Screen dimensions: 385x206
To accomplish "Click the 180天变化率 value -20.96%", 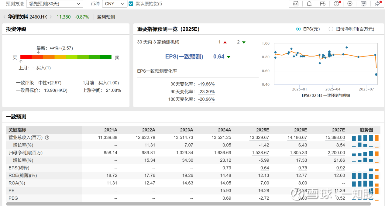I will click(206, 99).
